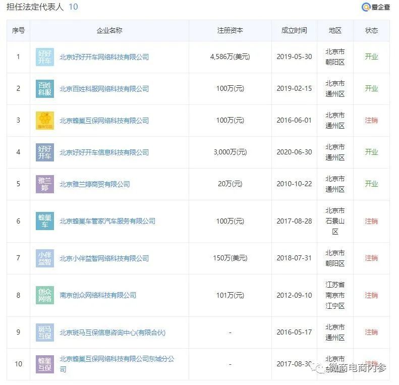Screen dimensions: 399x385
Task: Open 北京小伴益智网络科技有限公司 company link
Action: coord(104,258)
